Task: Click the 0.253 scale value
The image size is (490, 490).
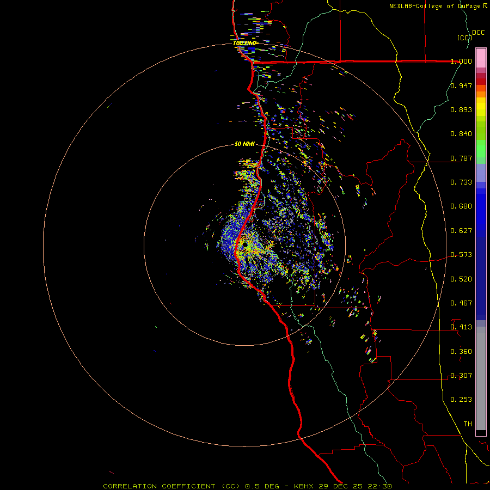Action: pos(461,400)
